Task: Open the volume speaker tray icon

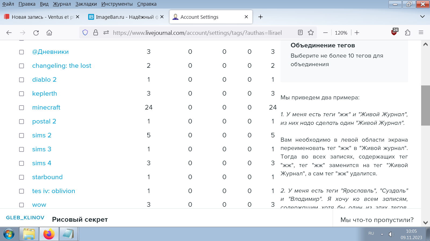Action: pyautogui.click(x=391, y=234)
